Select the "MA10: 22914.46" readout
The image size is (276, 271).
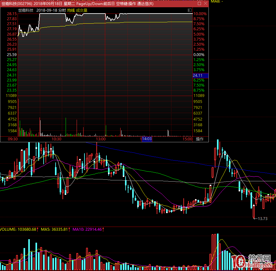[87, 229]
